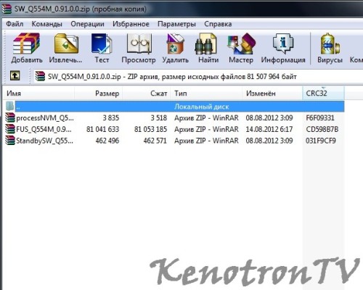Open the Команды menu
Viewport: 363px width, 290px height.
tap(46, 24)
